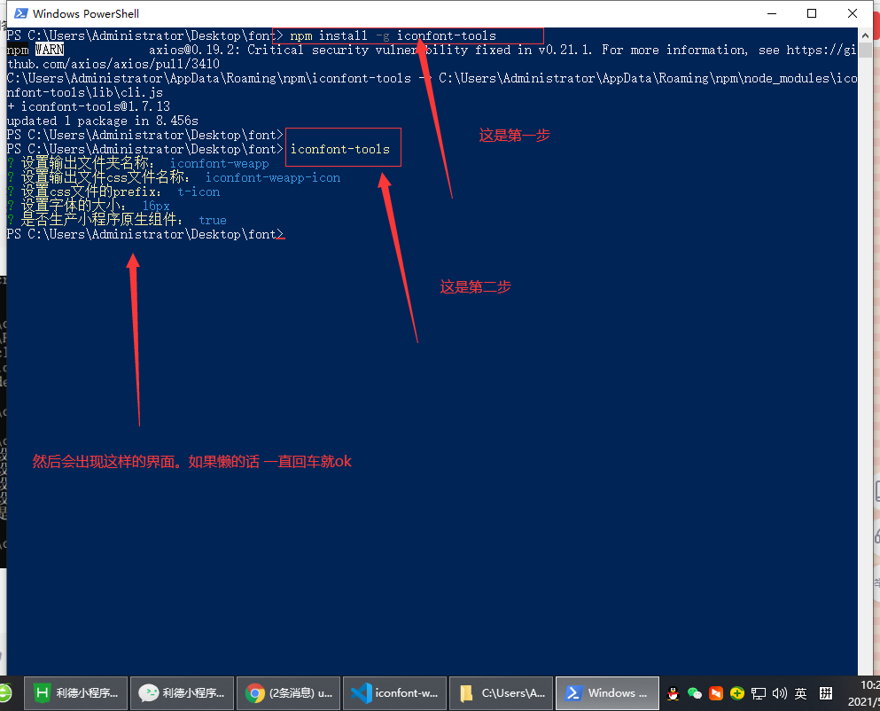Screen dimensions: 880x711
Task: Click the 'updated 1 package in 8.456s' line
Action: [x=103, y=121]
